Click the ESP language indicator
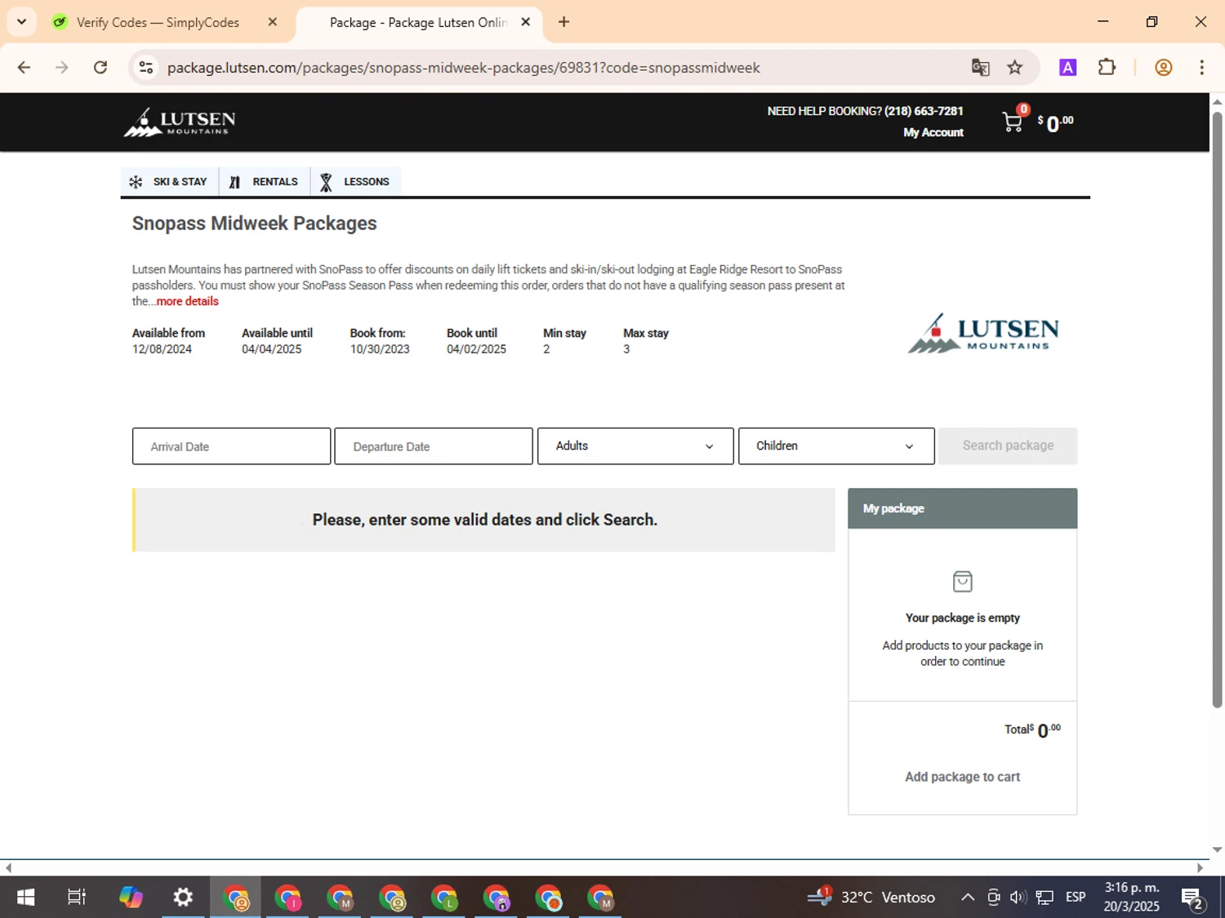 coord(1076,898)
